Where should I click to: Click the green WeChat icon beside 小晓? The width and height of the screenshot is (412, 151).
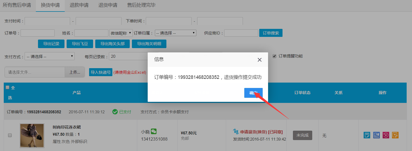(x=154, y=131)
